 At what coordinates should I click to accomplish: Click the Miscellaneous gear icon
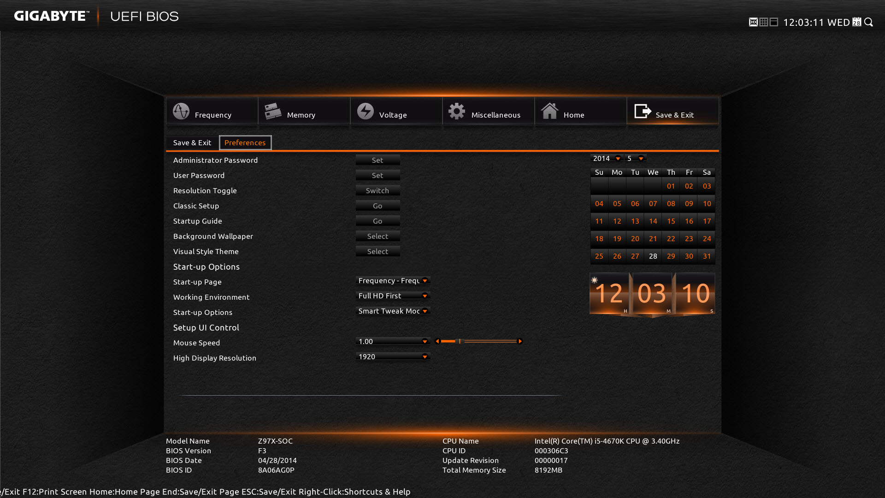(x=457, y=111)
